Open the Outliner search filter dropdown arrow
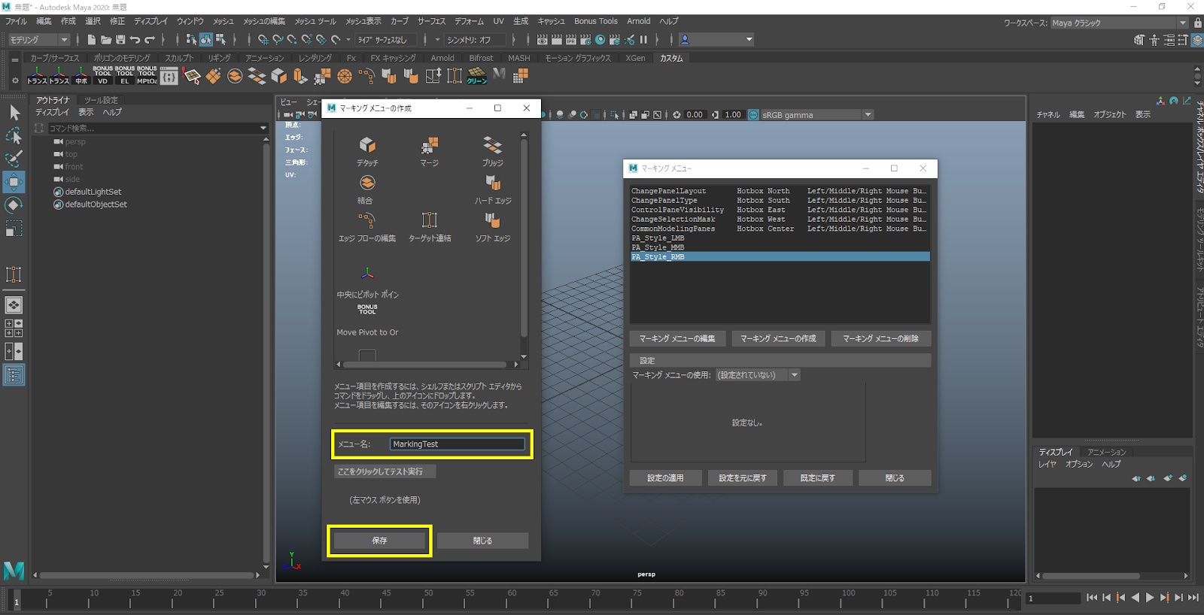Viewport: 1204px width, 615px height. 263,129
